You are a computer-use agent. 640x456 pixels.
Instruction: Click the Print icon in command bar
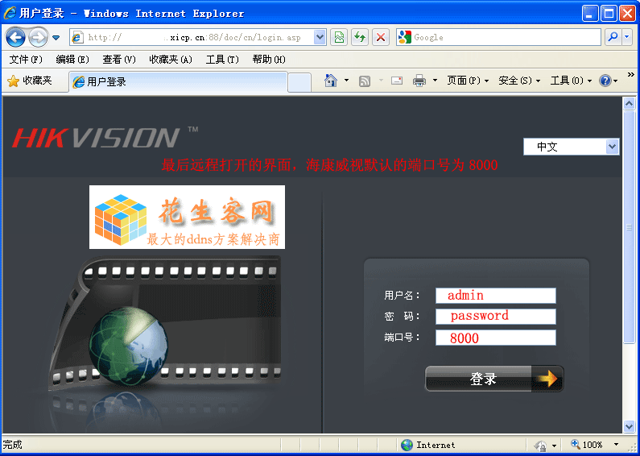tap(419, 81)
